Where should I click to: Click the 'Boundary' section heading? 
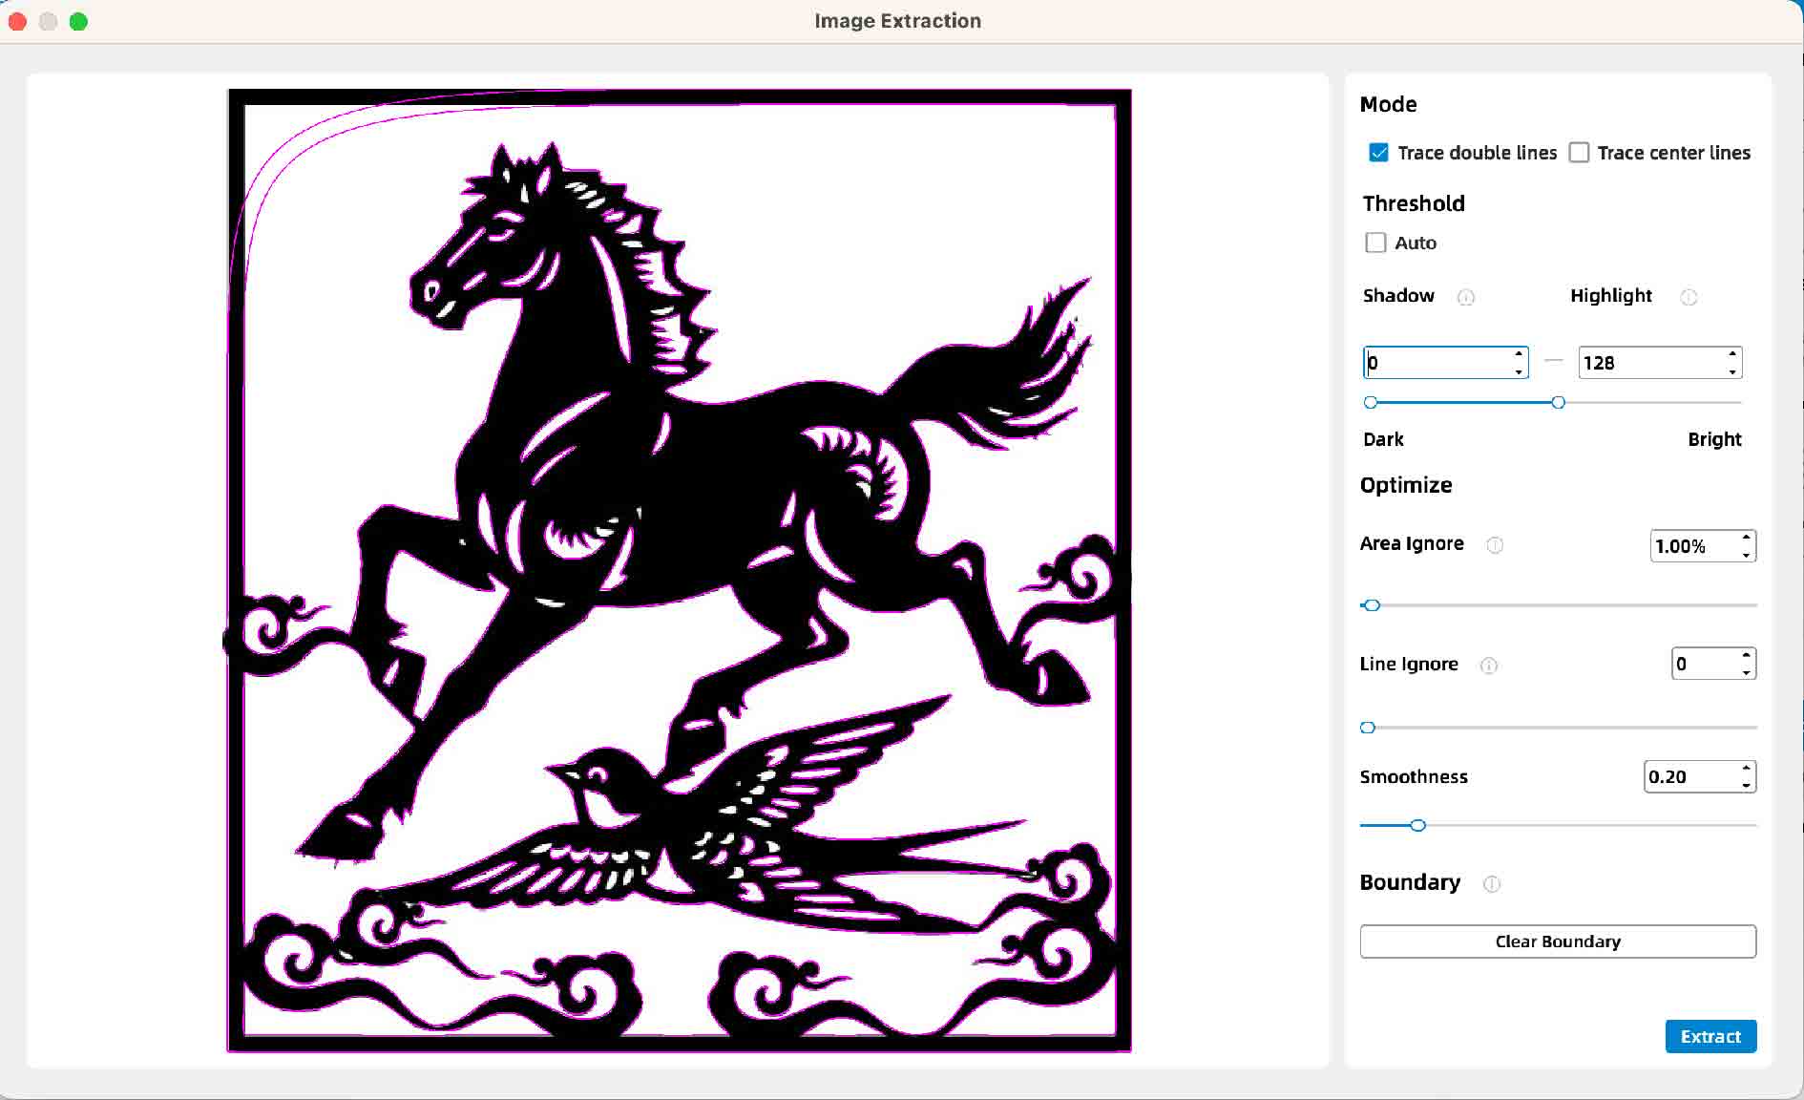pos(1410,882)
